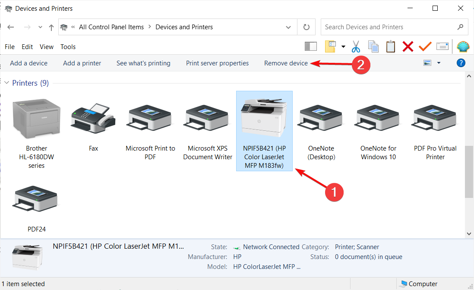Collapse the Printers (9) group

point(6,83)
